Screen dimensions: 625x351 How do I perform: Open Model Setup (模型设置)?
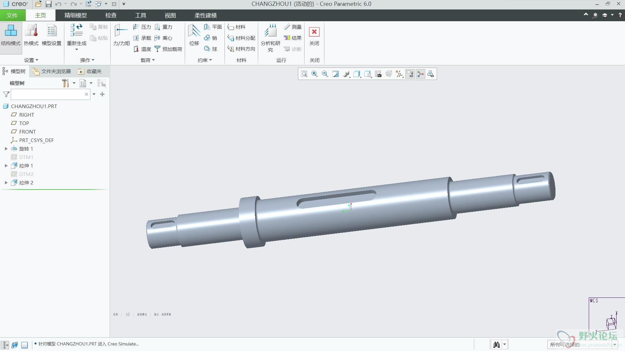52,35
